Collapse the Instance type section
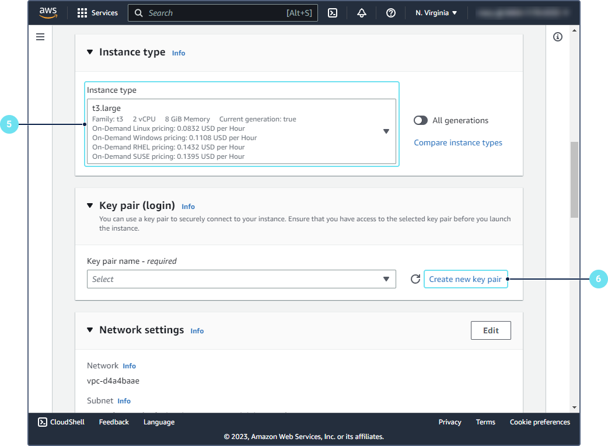The height and width of the screenshot is (446, 608). 90,52
